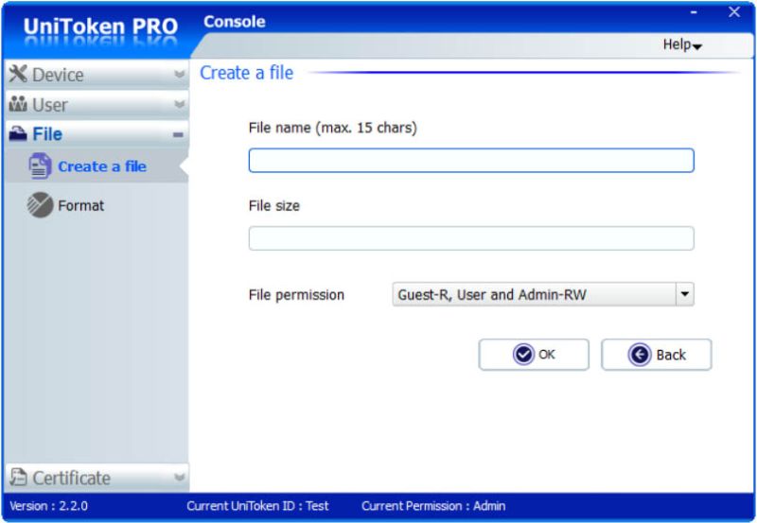This screenshot has width=757, height=523.
Task: Click the Certificate section icon
Action: 18,477
